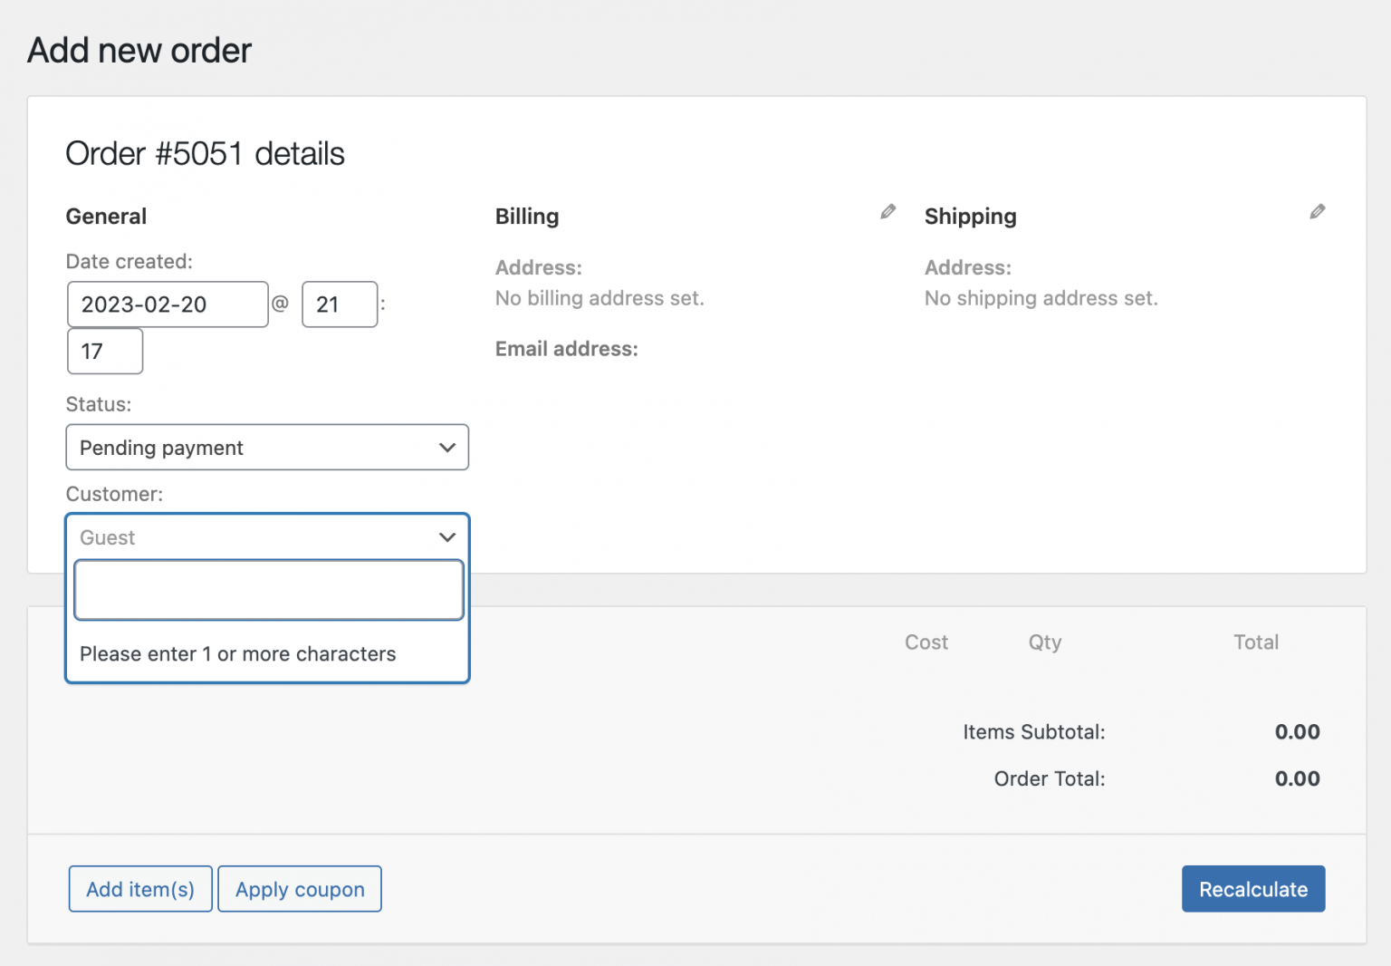Click the Add new order page title
1391x966 pixels.
point(139,50)
